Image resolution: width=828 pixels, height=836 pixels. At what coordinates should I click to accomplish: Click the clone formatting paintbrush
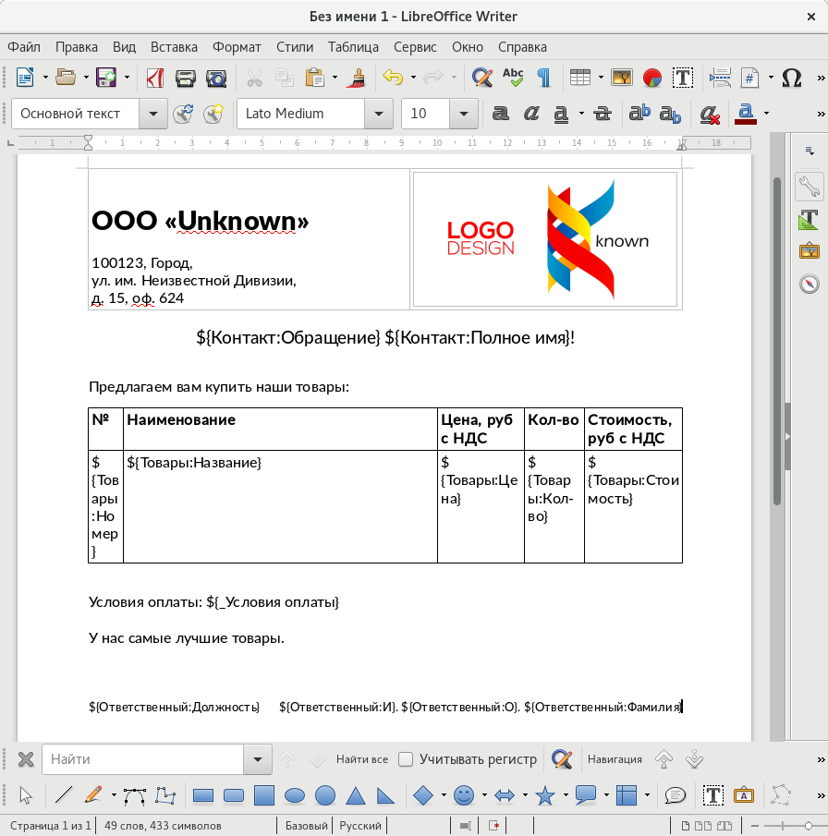(x=358, y=78)
